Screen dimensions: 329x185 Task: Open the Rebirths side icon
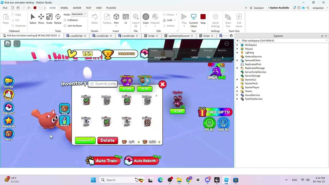coord(8,109)
